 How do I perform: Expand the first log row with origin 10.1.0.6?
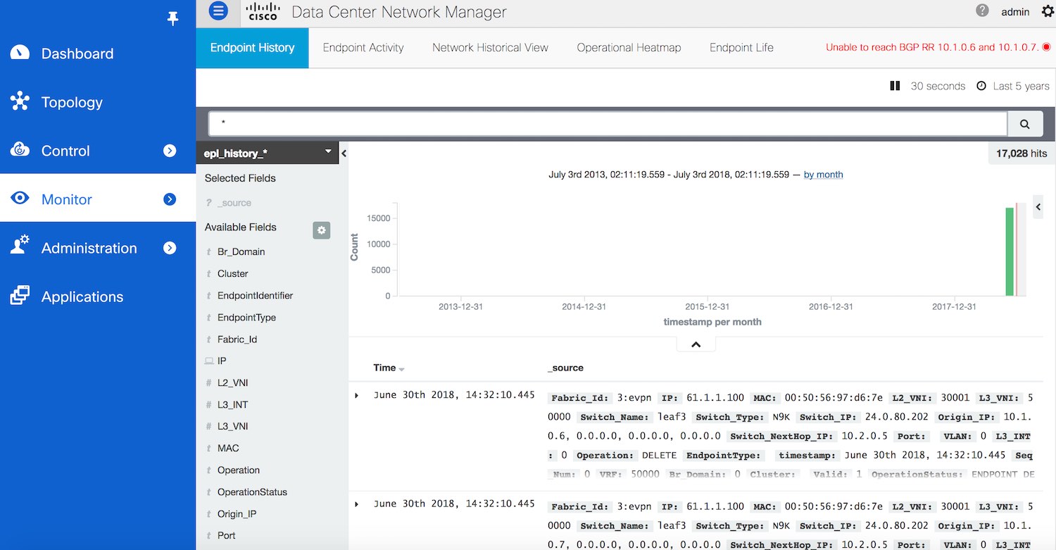point(357,395)
